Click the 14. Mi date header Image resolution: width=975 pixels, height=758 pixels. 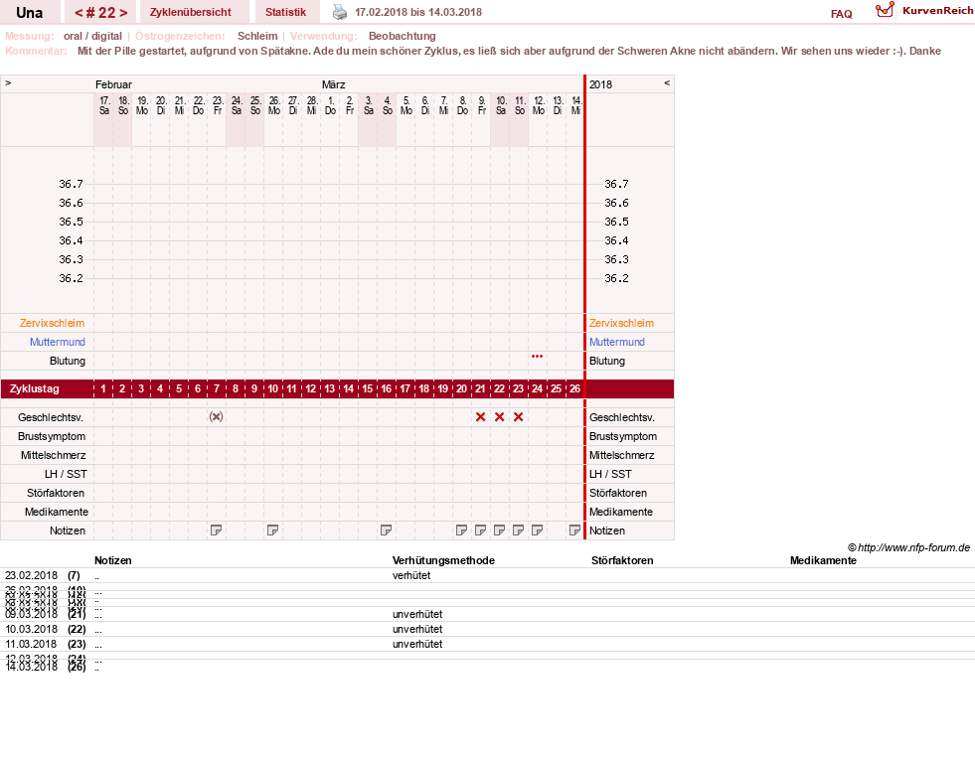[575, 105]
